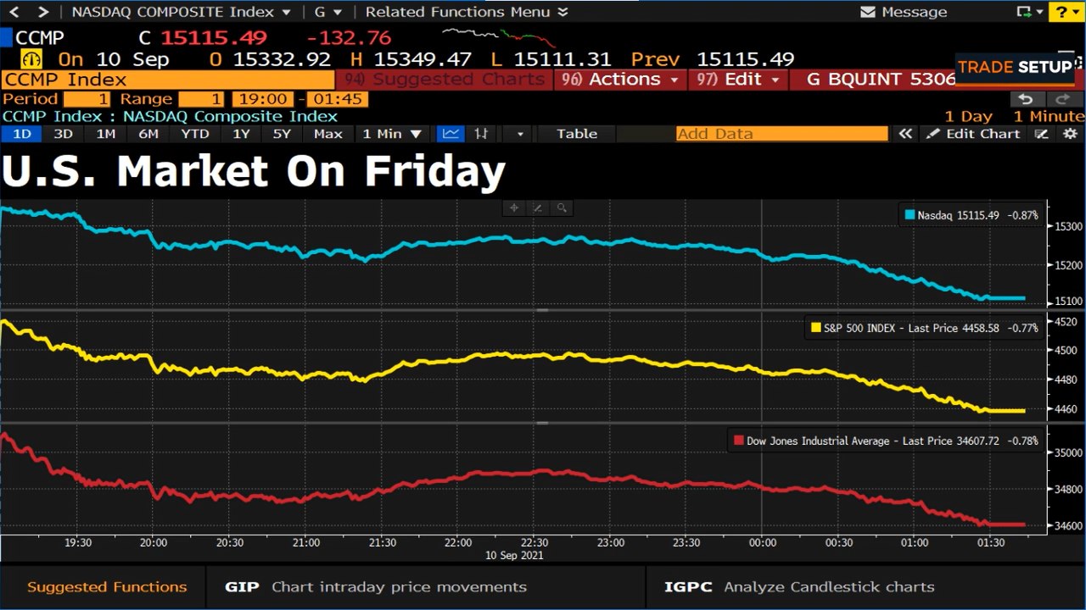This screenshot has width=1086, height=610.
Task: Click the price sparkline thumbnail
Action: [498, 37]
